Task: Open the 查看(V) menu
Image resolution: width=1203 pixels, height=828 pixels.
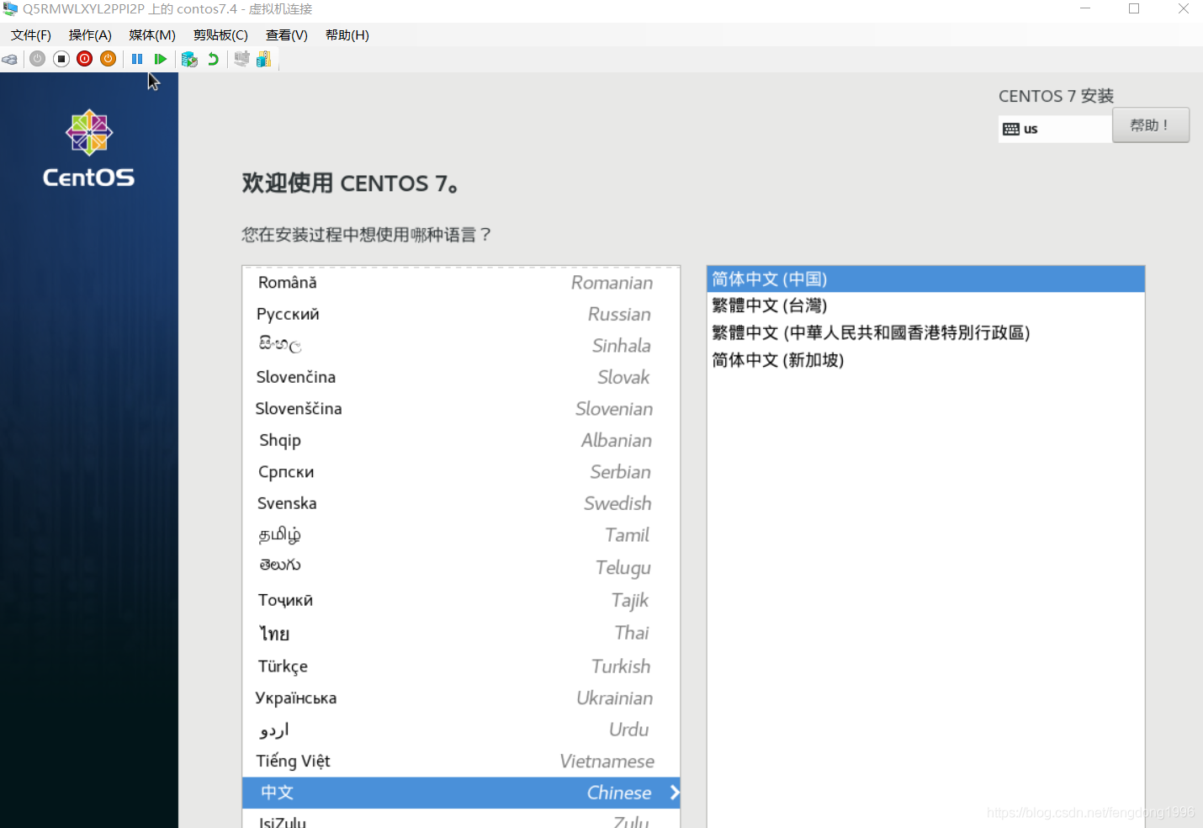Action: click(286, 35)
